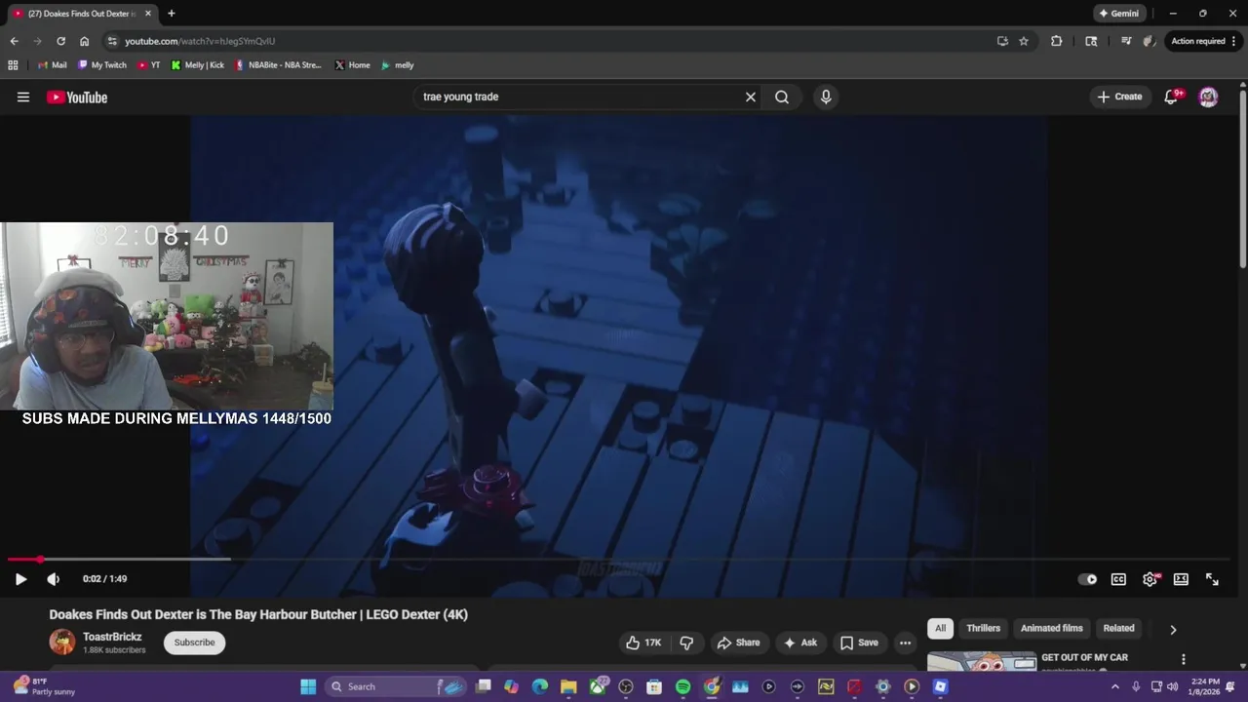Open the media controls icon in Chrome toolbar
The height and width of the screenshot is (702, 1248).
pyautogui.click(x=1126, y=41)
